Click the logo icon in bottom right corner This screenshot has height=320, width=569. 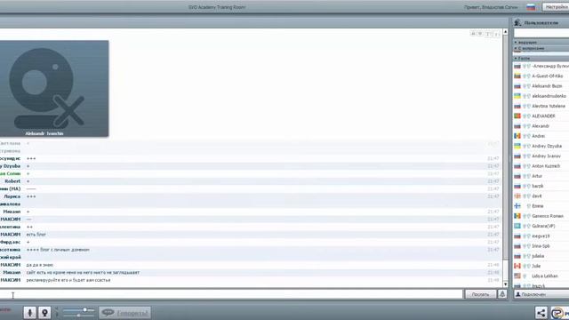pos(558,313)
